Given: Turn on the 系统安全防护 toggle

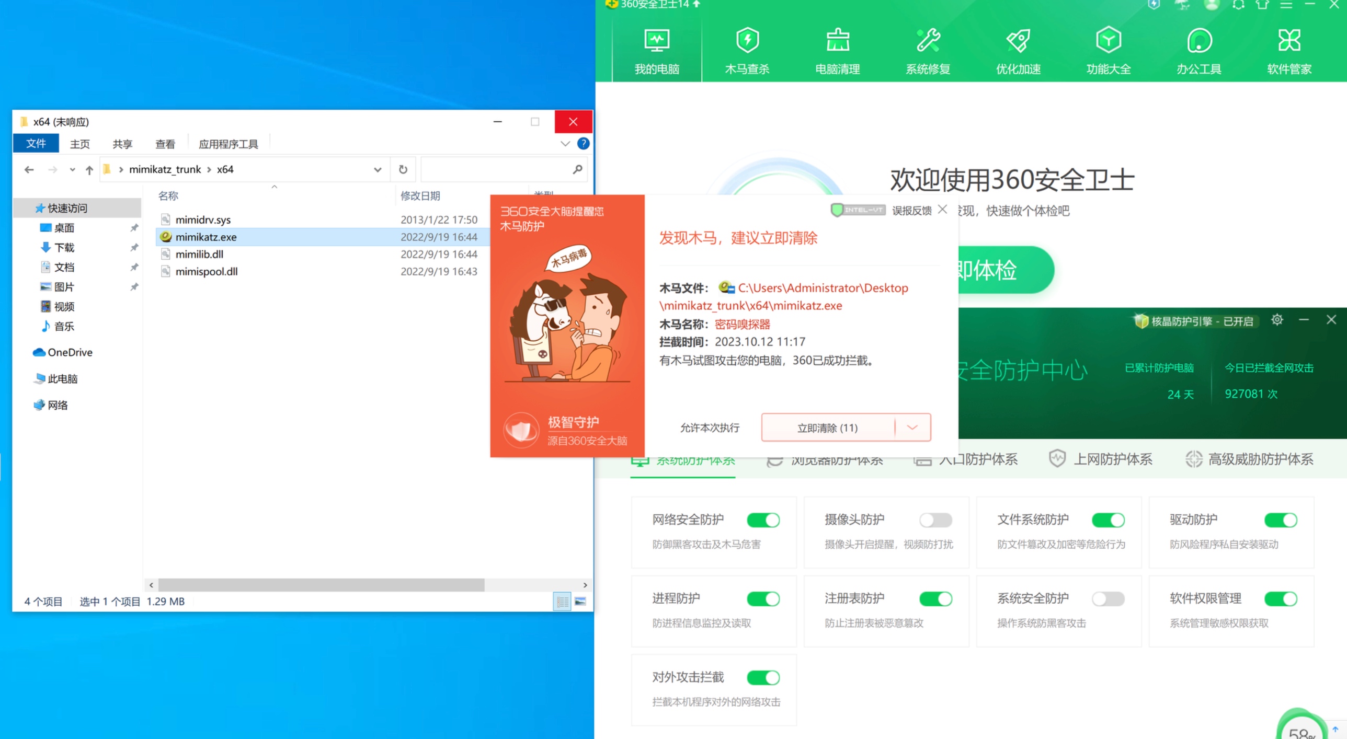Looking at the screenshot, I should pyautogui.click(x=1108, y=598).
